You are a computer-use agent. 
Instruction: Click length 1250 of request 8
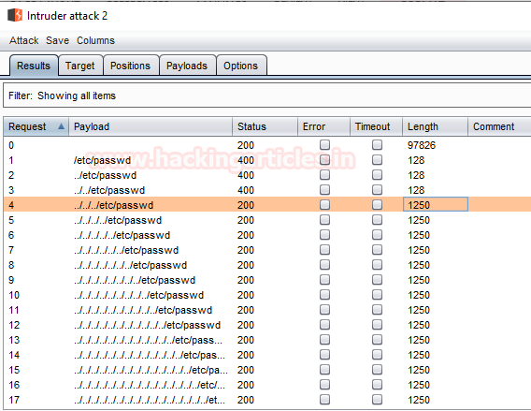pos(419,265)
